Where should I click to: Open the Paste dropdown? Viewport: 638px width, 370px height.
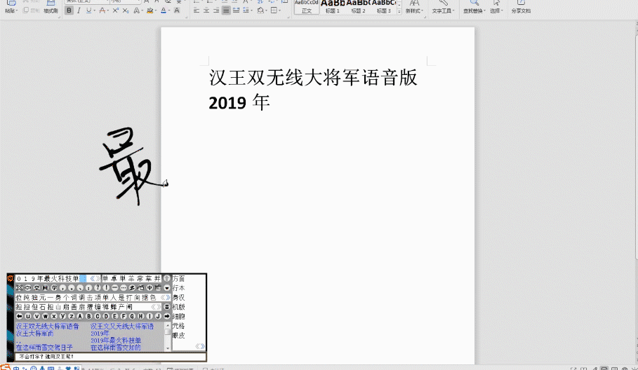[11, 11]
